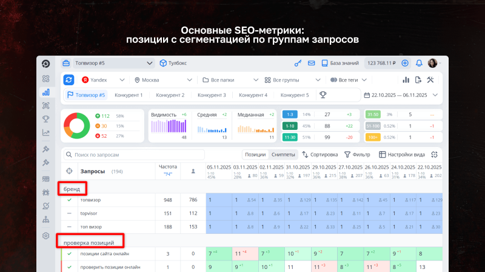This screenshot has width=485, height=272.
Task: Open Настройки вида
Action: [402, 155]
